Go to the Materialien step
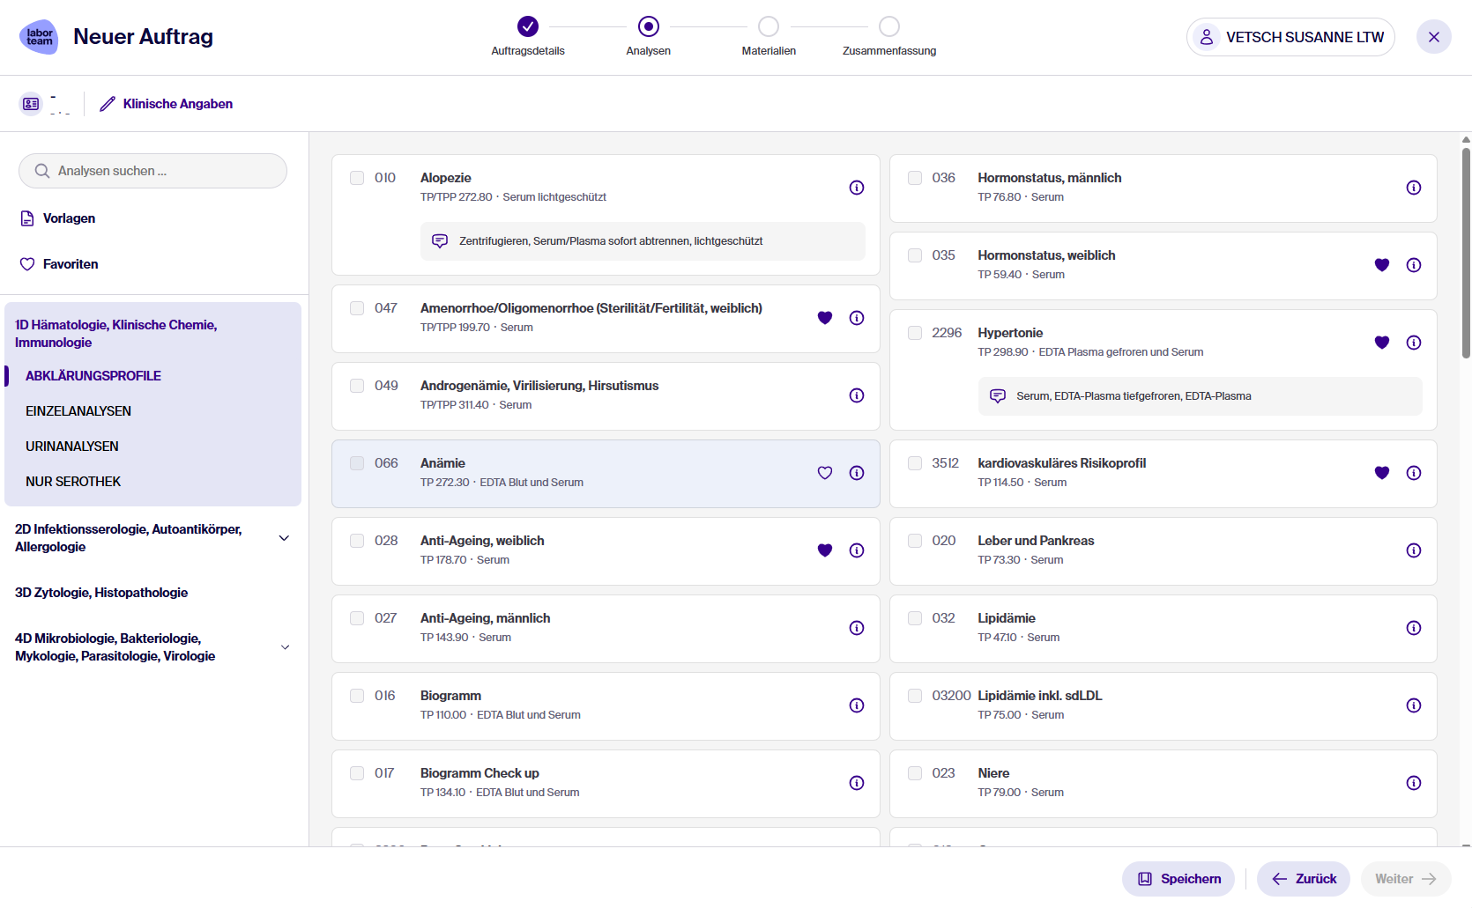The width and height of the screenshot is (1472, 908). click(769, 27)
